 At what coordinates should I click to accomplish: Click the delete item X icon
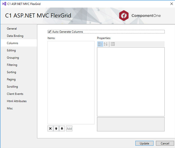tap(50, 128)
